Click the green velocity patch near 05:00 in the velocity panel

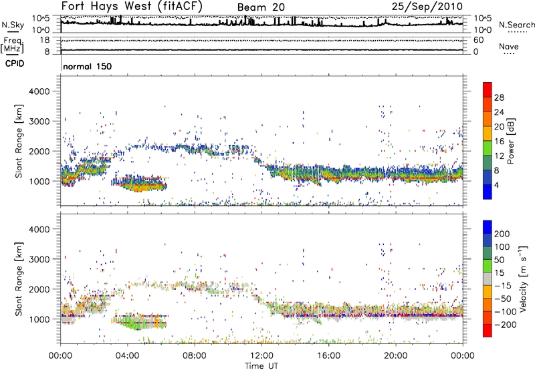(135, 323)
